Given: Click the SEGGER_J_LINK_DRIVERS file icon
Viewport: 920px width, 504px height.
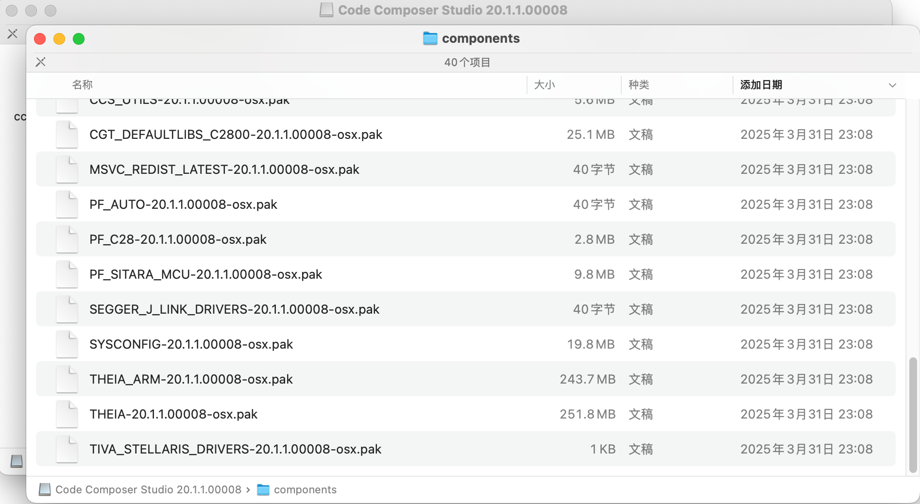Looking at the screenshot, I should [67, 309].
